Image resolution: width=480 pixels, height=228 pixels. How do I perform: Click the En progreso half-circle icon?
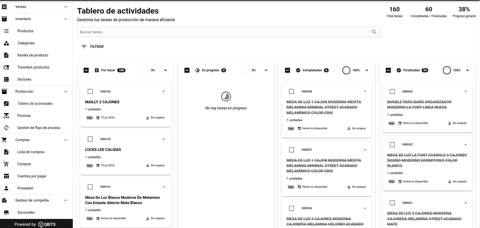click(197, 70)
